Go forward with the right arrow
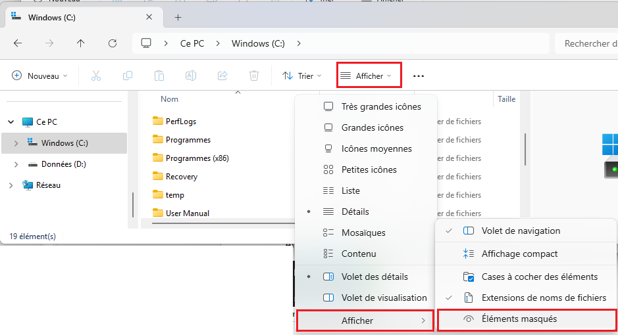 click(x=49, y=43)
